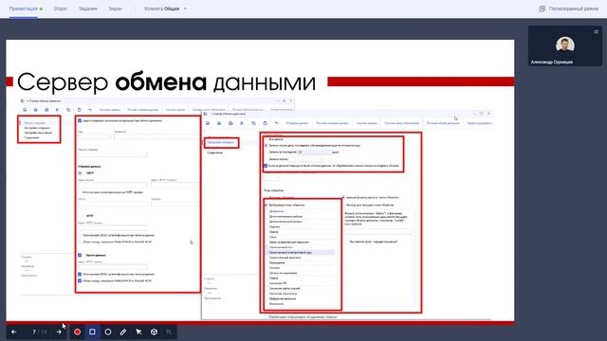Select Общие сведения in back window tree
Image resolution: width=607 pixels, height=341 pixels.
(35, 123)
